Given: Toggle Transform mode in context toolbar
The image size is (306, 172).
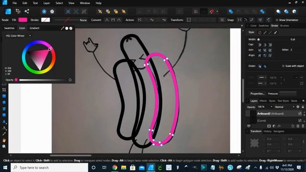Looking at the screenshot, I should (x=189, y=20).
